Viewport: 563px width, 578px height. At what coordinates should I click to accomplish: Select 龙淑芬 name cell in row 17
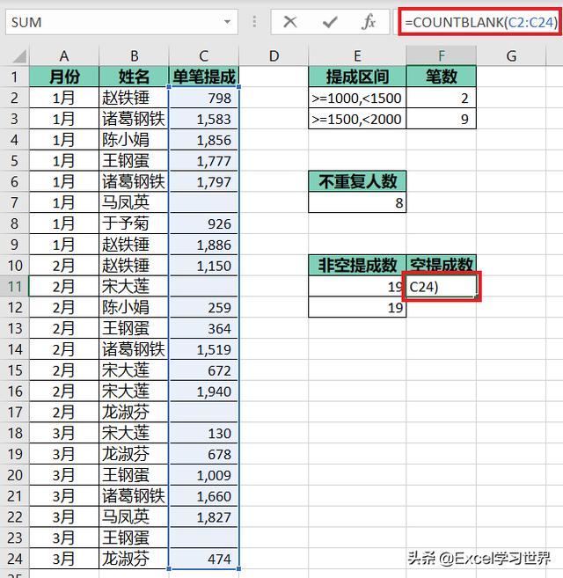135,412
